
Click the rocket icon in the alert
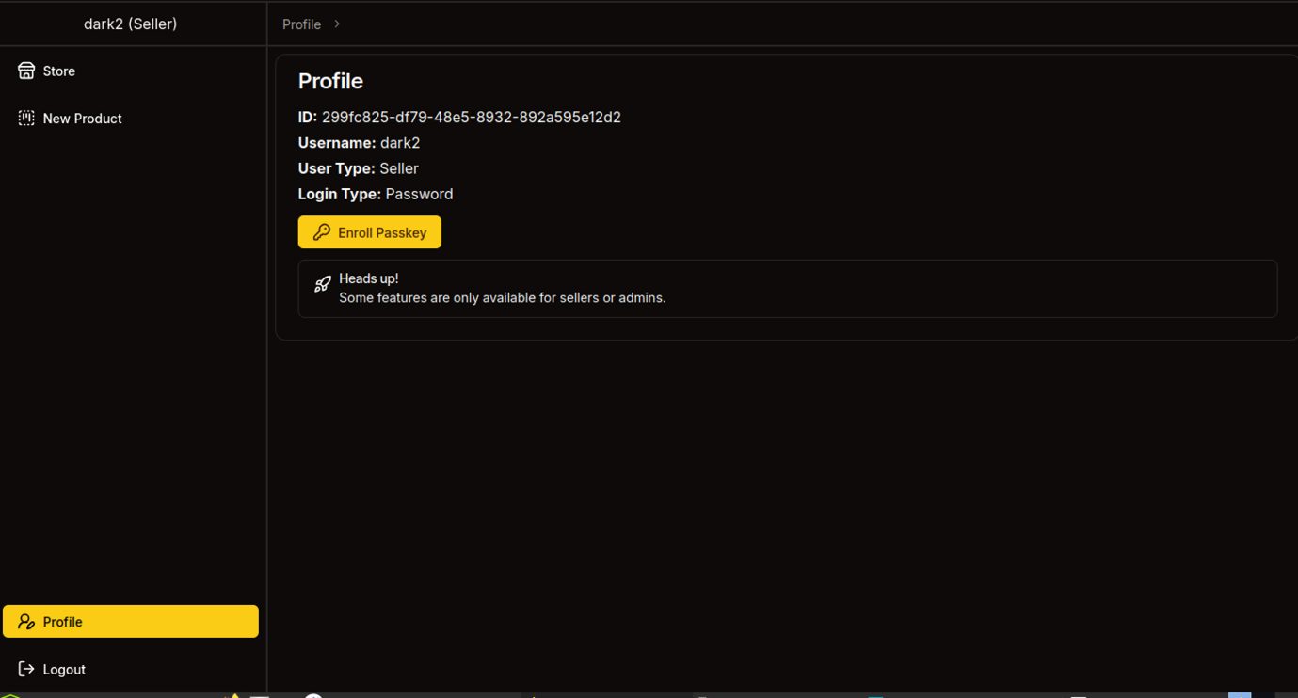(x=323, y=283)
